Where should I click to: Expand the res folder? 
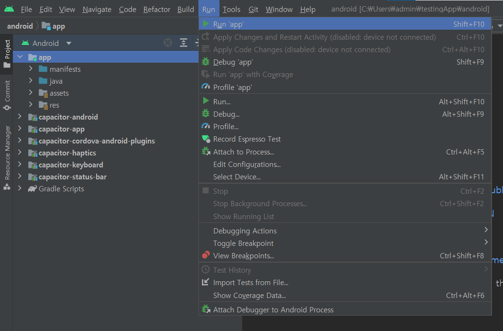[31, 104]
